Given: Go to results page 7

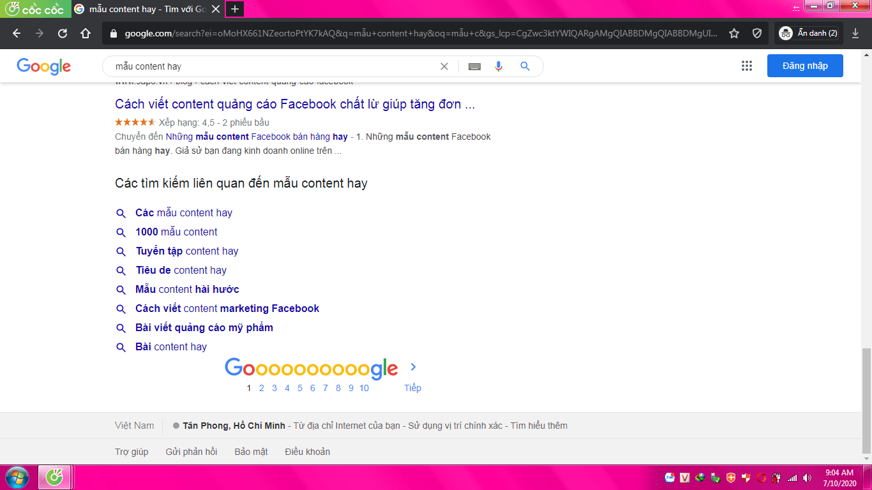Looking at the screenshot, I should [326, 388].
